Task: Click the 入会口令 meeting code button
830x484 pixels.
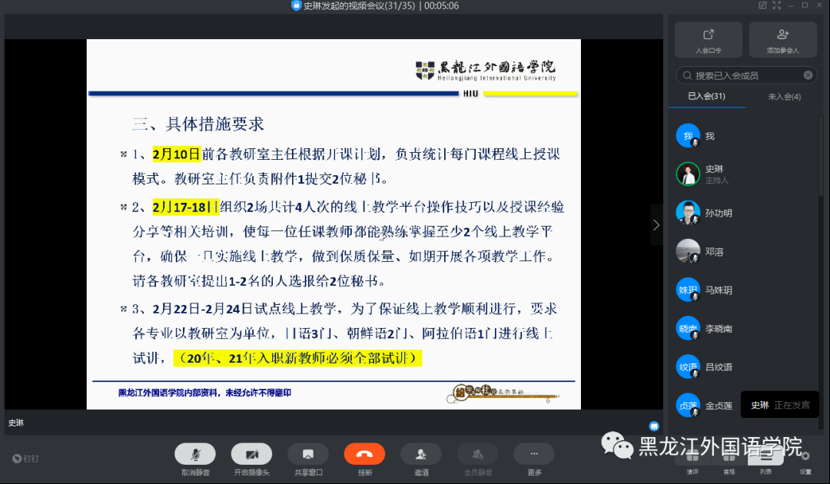Action: point(709,40)
